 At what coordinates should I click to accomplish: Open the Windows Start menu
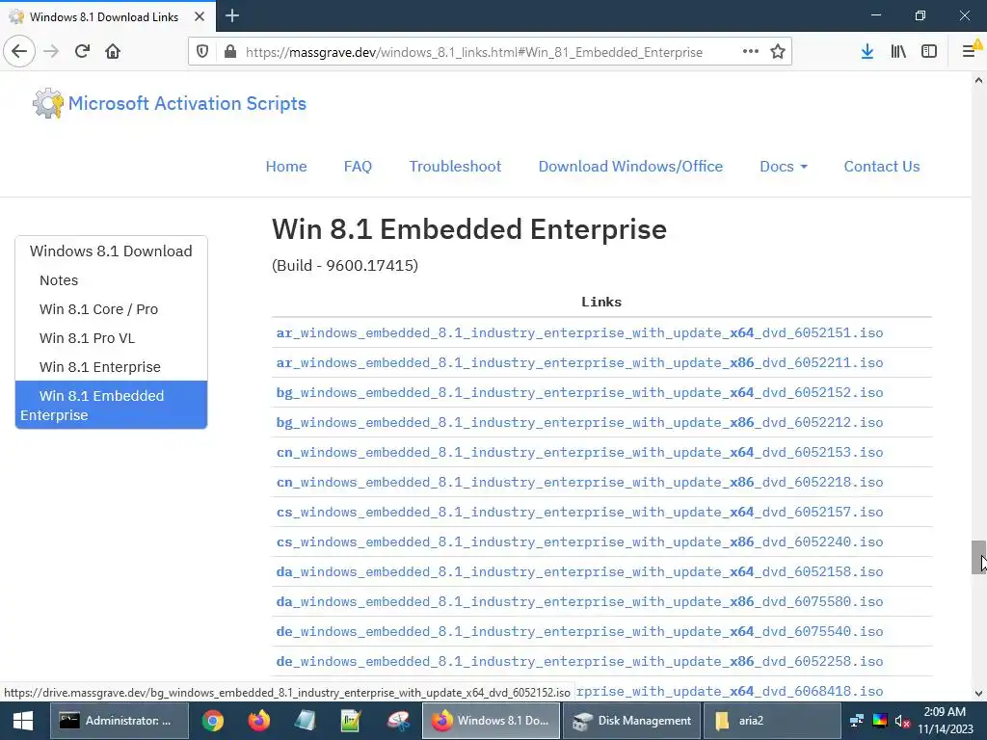tap(23, 721)
